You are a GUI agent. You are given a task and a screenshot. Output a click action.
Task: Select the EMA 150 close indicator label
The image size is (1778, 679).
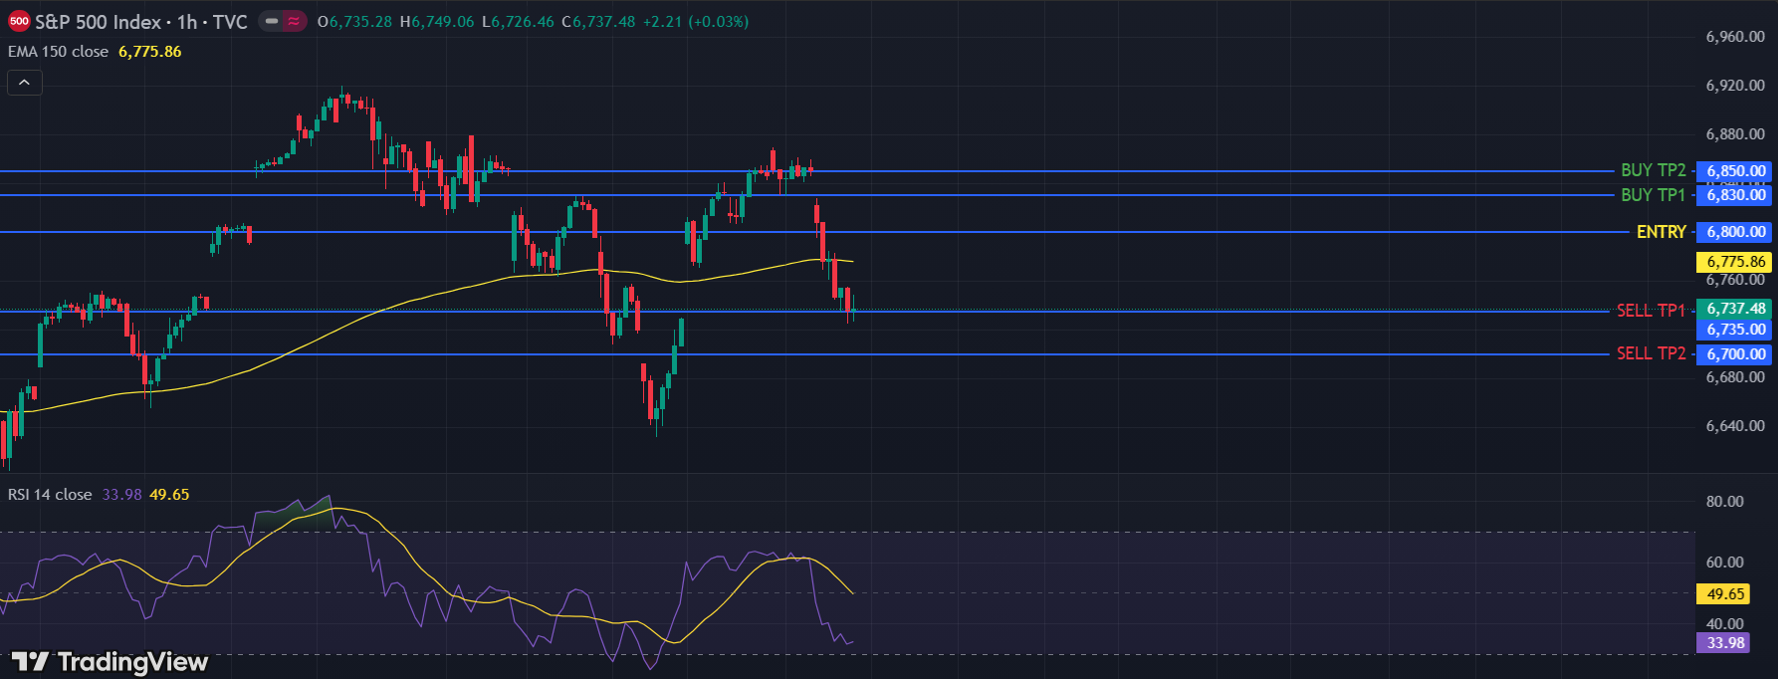[59, 52]
